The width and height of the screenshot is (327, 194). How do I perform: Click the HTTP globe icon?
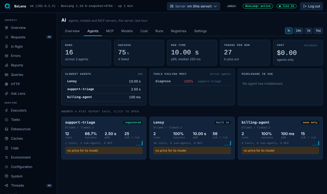6,84
